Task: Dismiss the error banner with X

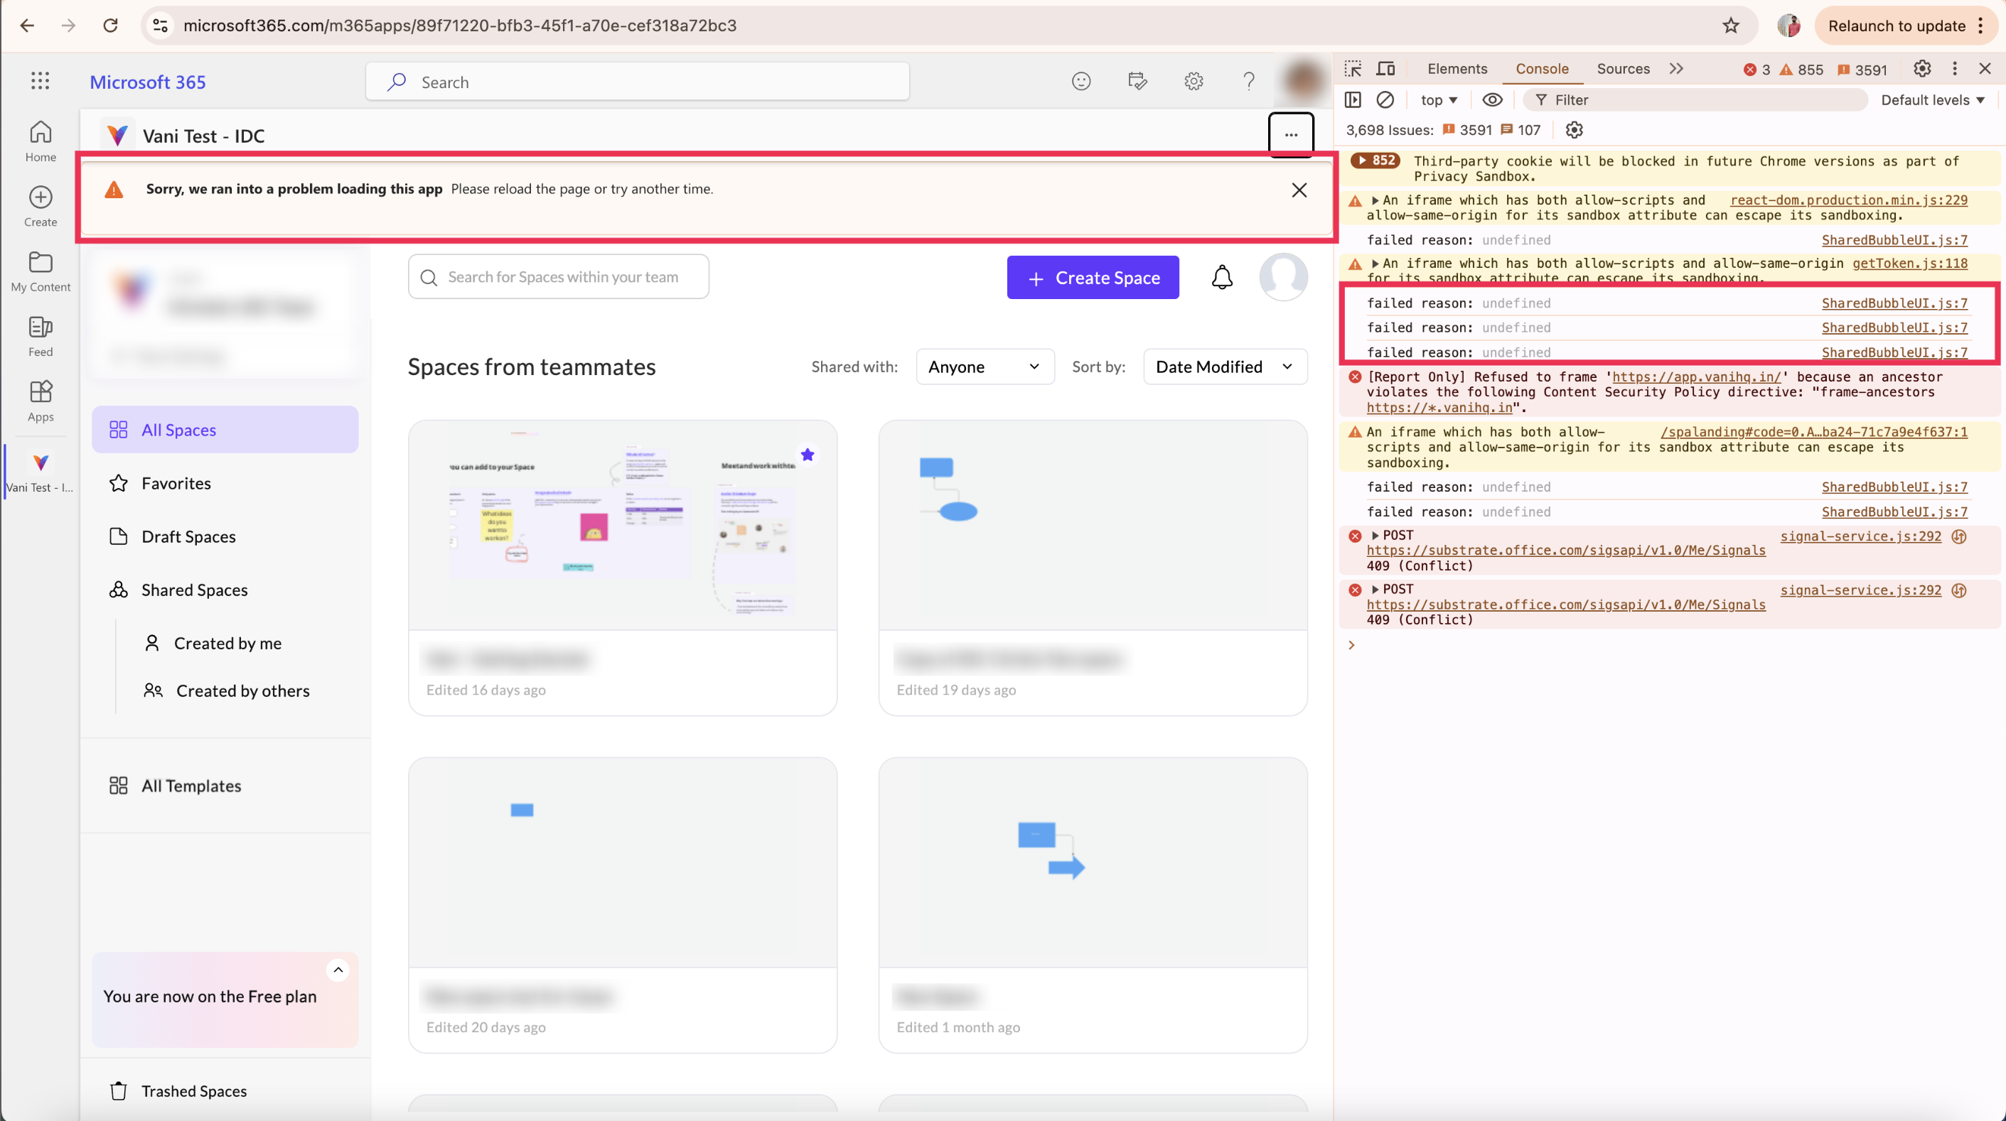Action: coord(1299,190)
